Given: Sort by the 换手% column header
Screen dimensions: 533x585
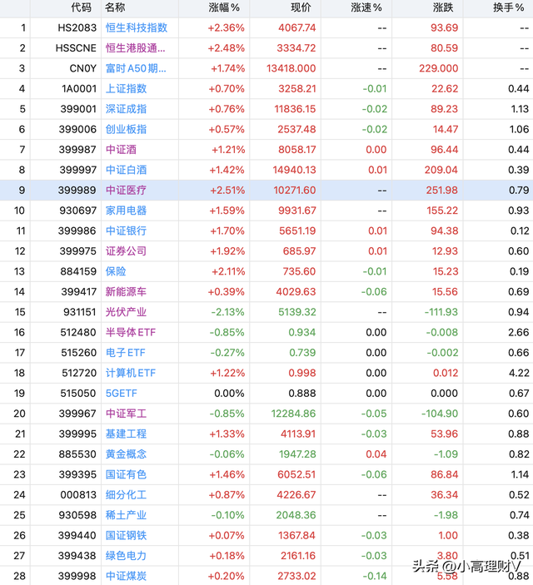Looking at the screenshot, I should (508, 7).
